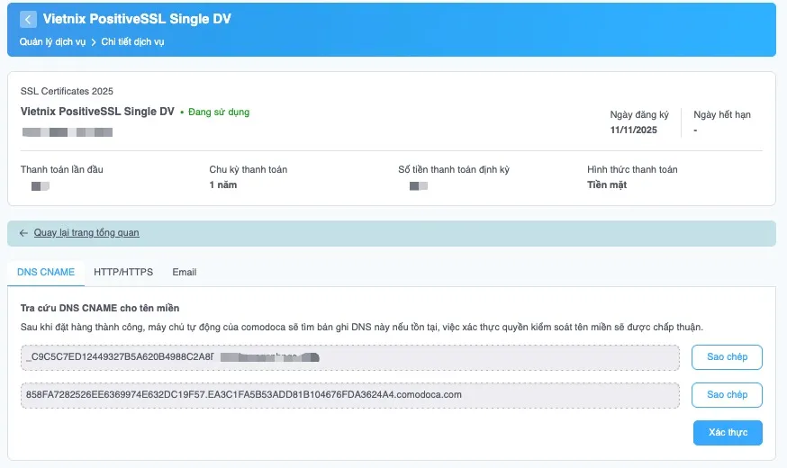The height and width of the screenshot is (468, 787).
Task: Switch to the DNS CNAME tab
Action: click(46, 272)
